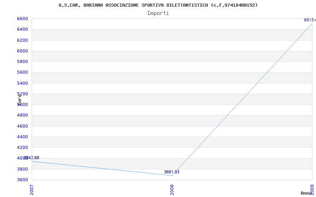
Task: Select the 5600 y-axis tick label
Action: [23, 72]
